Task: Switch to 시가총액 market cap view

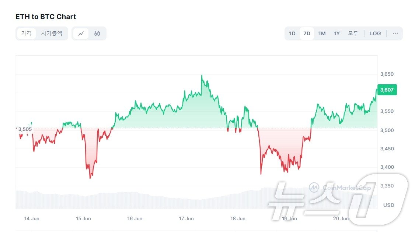Action: (52, 33)
